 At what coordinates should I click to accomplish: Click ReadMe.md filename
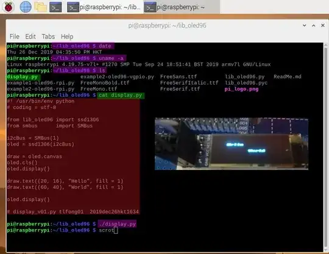pos(287,77)
